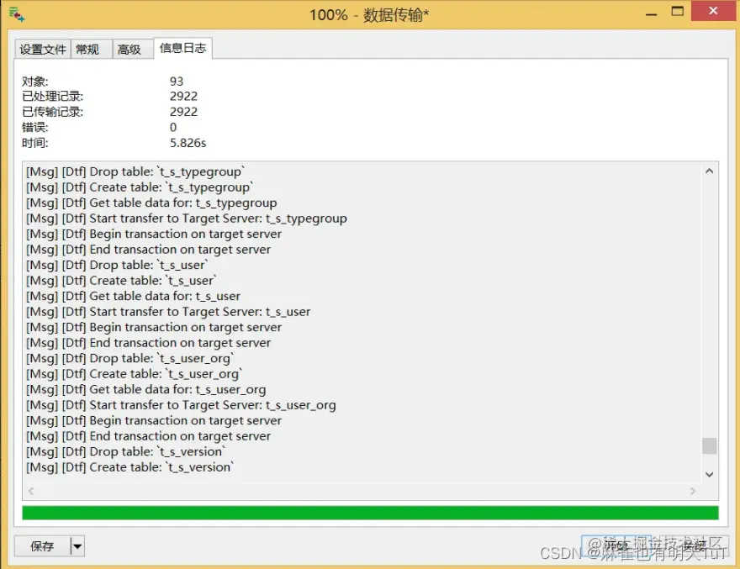Click the 已处理记录 label

coord(52,97)
